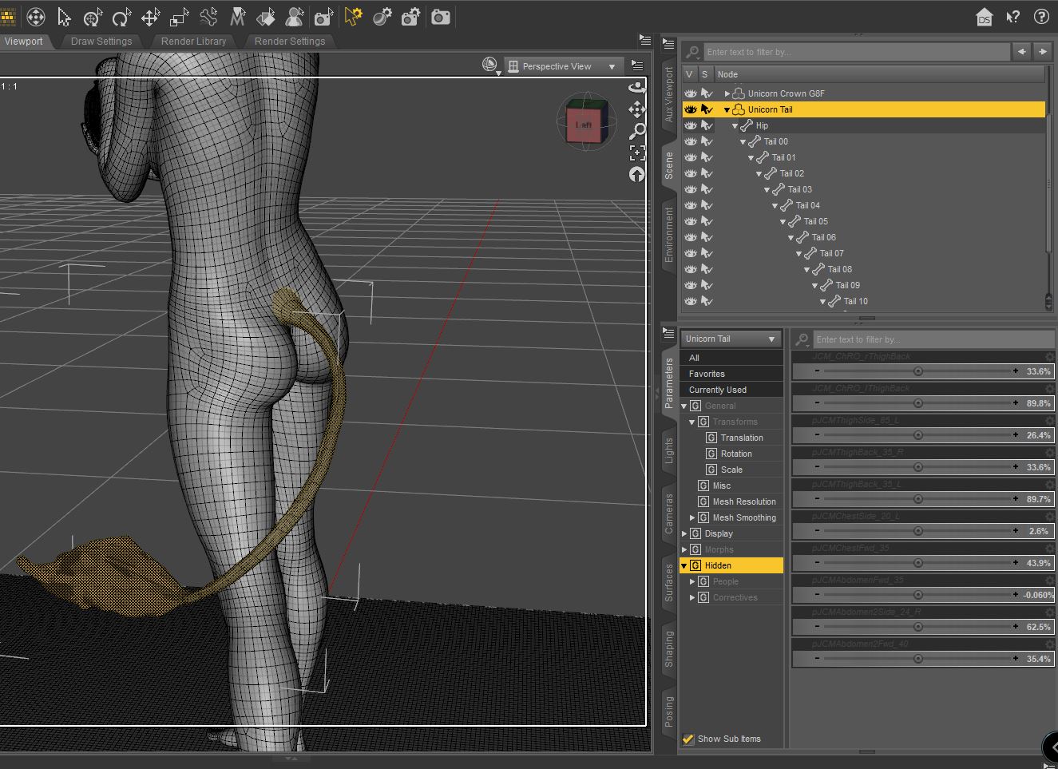
Task: Switch to the Surfaces side tab
Action: tap(669, 582)
